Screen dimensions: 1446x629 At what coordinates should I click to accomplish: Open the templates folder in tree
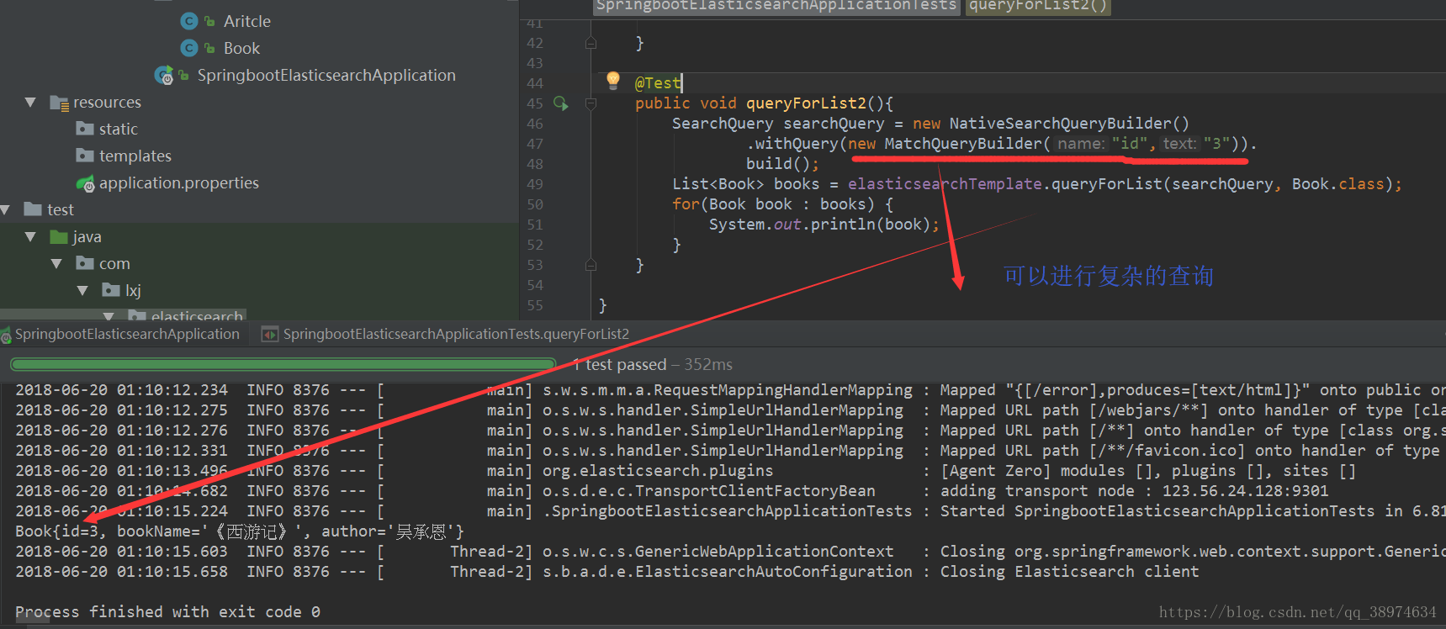[135, 156]
